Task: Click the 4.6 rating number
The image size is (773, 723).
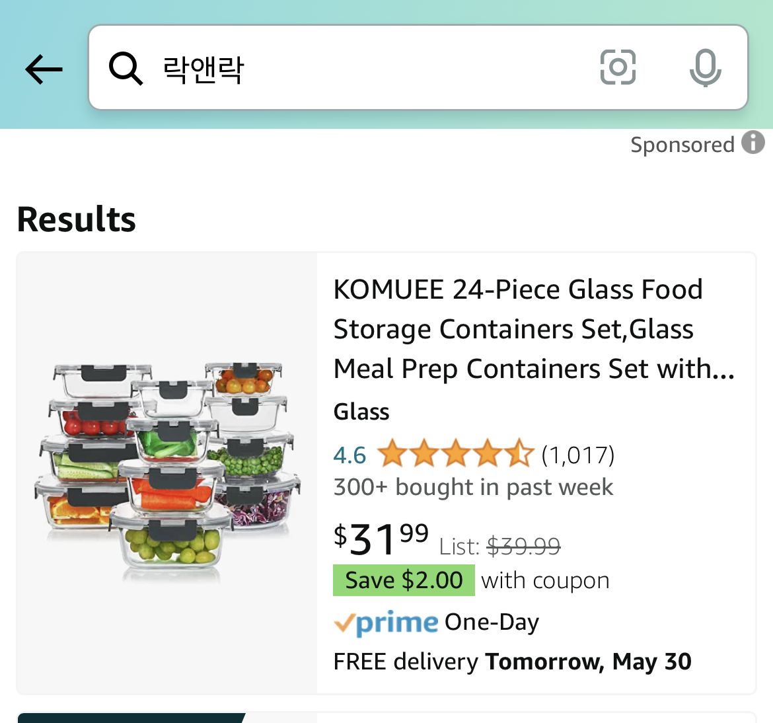Action: pyautogui.click(x=350, y=455)
